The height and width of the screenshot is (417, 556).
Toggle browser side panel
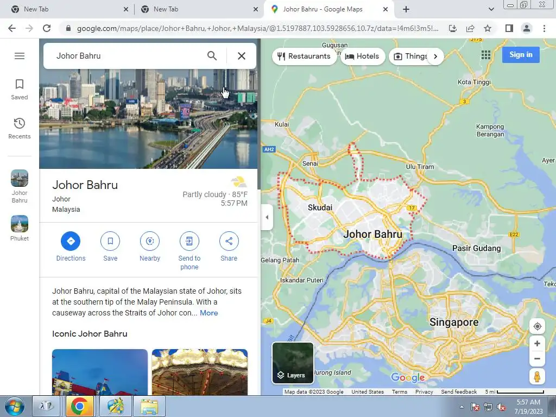point(509,28)
